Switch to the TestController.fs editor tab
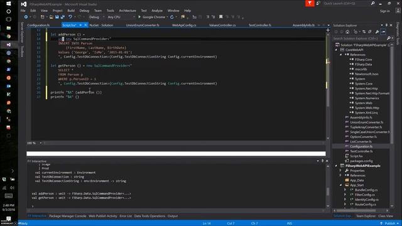The height and width of the screenshot is (226, 402). point(260,25)
